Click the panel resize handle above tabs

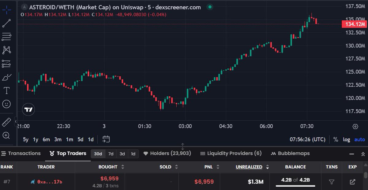(x=183, y=146)
